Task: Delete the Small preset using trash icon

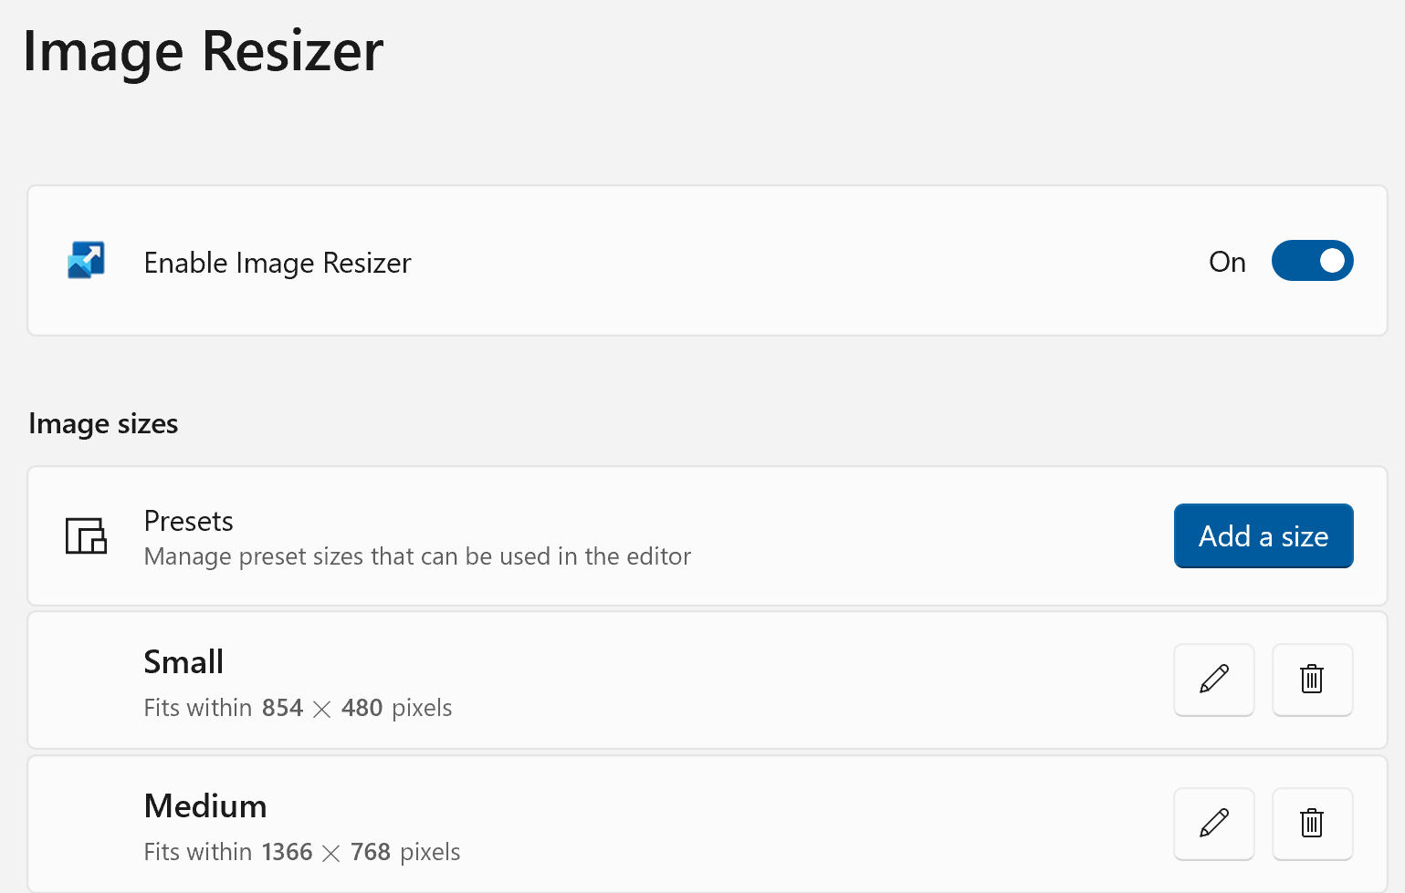Action: [x=1312, y=680]
